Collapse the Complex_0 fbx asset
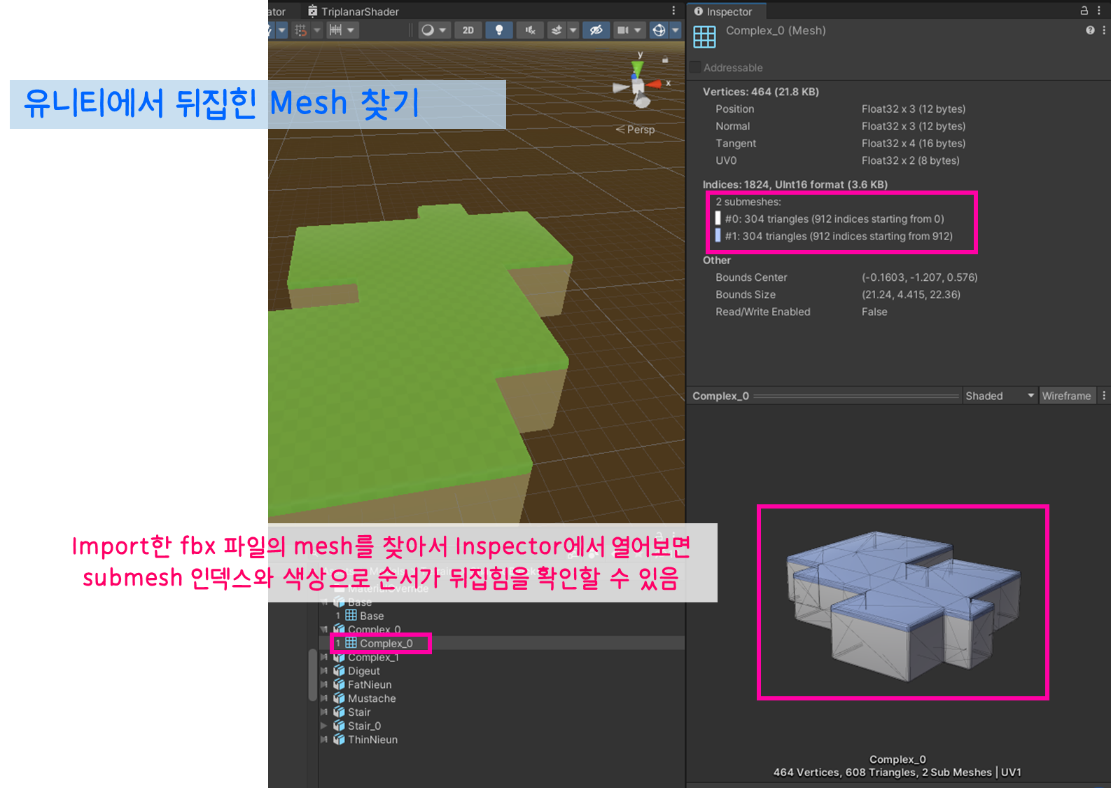This screenshot has height=788, width=1111. coord(323,629)
